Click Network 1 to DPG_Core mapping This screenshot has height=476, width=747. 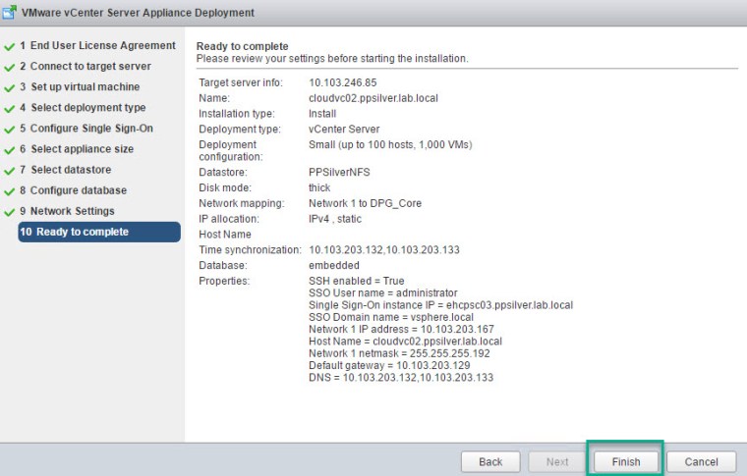tap(365, 203)
